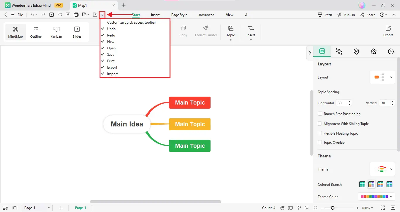Viewport: 400px width, 212px height.
Task: Open the hamburger menu next to File
Action: click(13, 15)
